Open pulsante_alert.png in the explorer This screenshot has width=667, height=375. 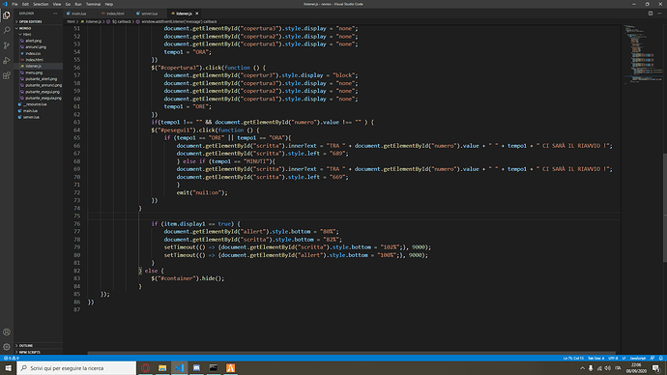[x=41, y=79]
